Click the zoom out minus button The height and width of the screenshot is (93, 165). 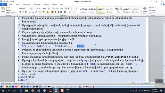(x=150, y=83)
